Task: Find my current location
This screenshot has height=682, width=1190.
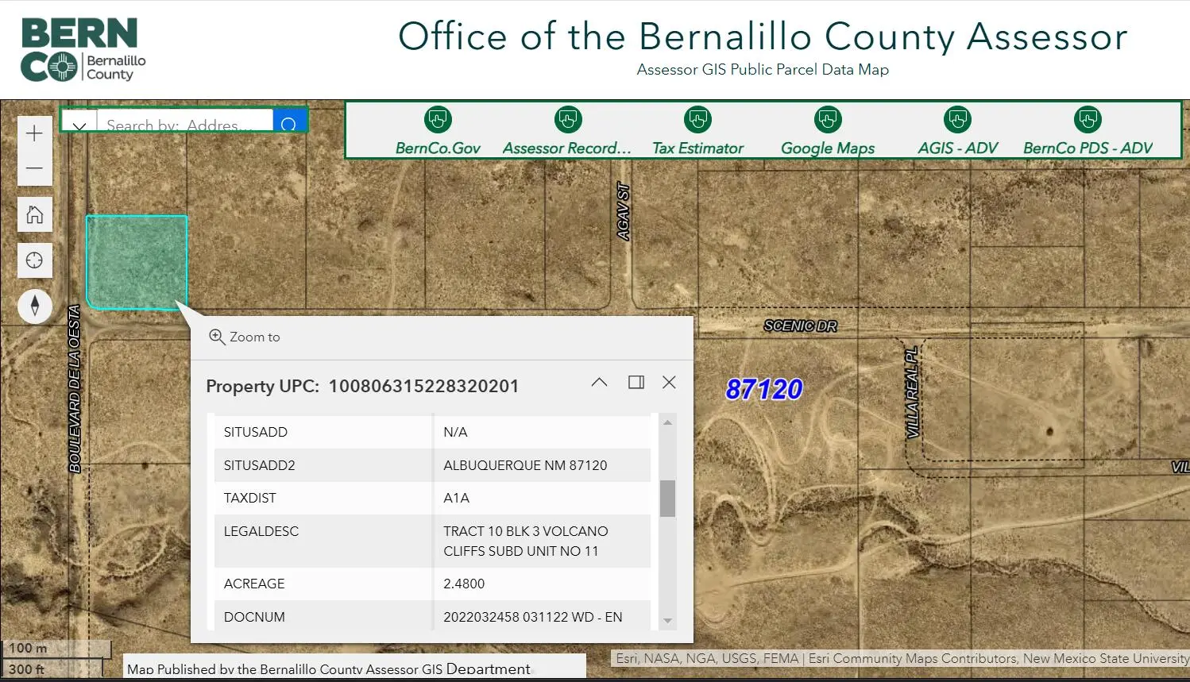Action: click(x=35, y=260)
